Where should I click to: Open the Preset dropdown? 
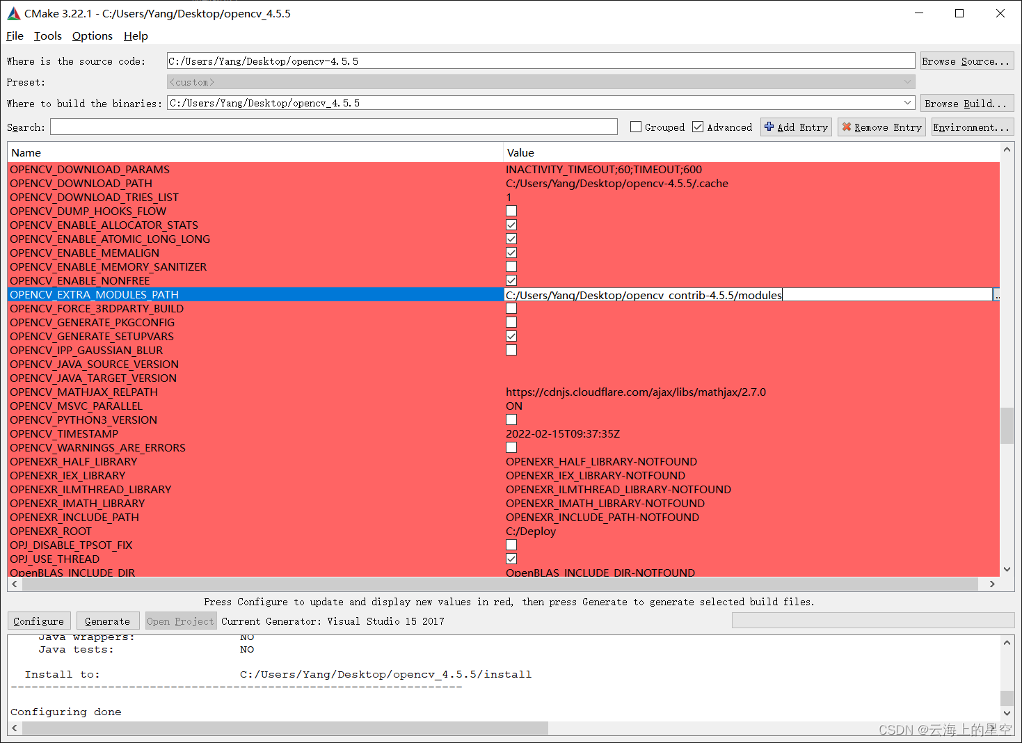908,81
